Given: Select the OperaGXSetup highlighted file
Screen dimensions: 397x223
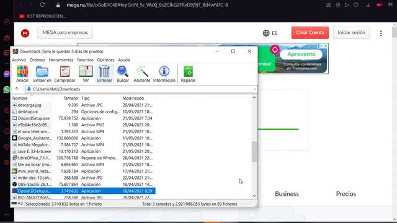Looking at the screenshot, I should [x=84, y=191].
